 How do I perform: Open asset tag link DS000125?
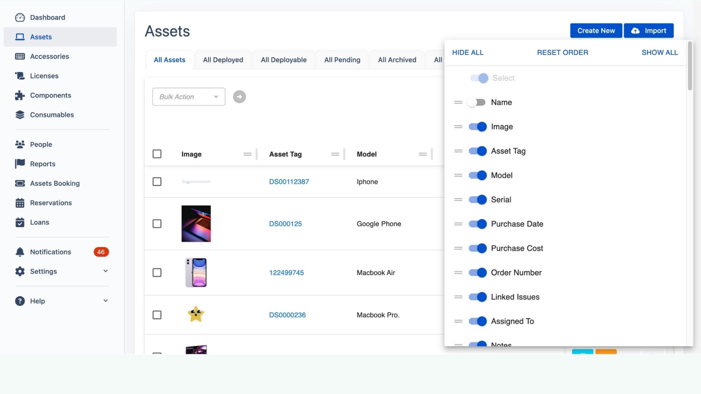pyautogui.click(x=286, y=224)
